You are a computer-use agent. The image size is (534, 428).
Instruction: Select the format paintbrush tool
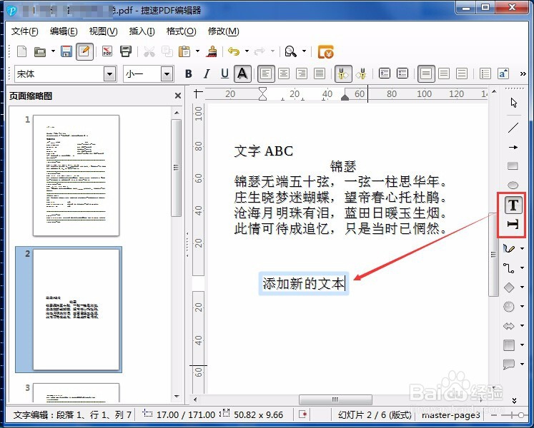(x=212, y=51)
